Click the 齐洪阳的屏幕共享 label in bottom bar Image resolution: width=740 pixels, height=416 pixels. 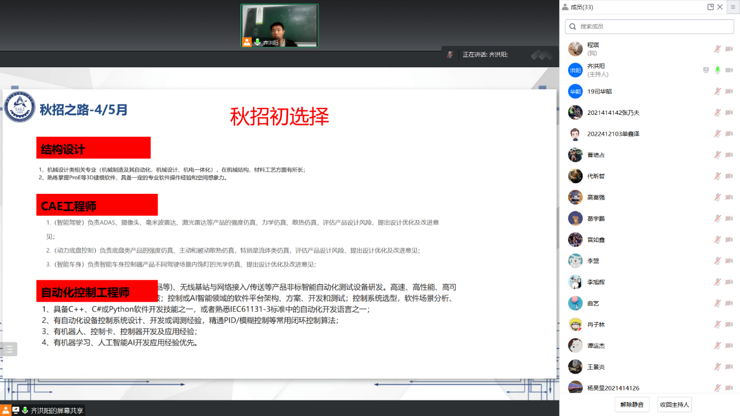[x=57, y=411]
